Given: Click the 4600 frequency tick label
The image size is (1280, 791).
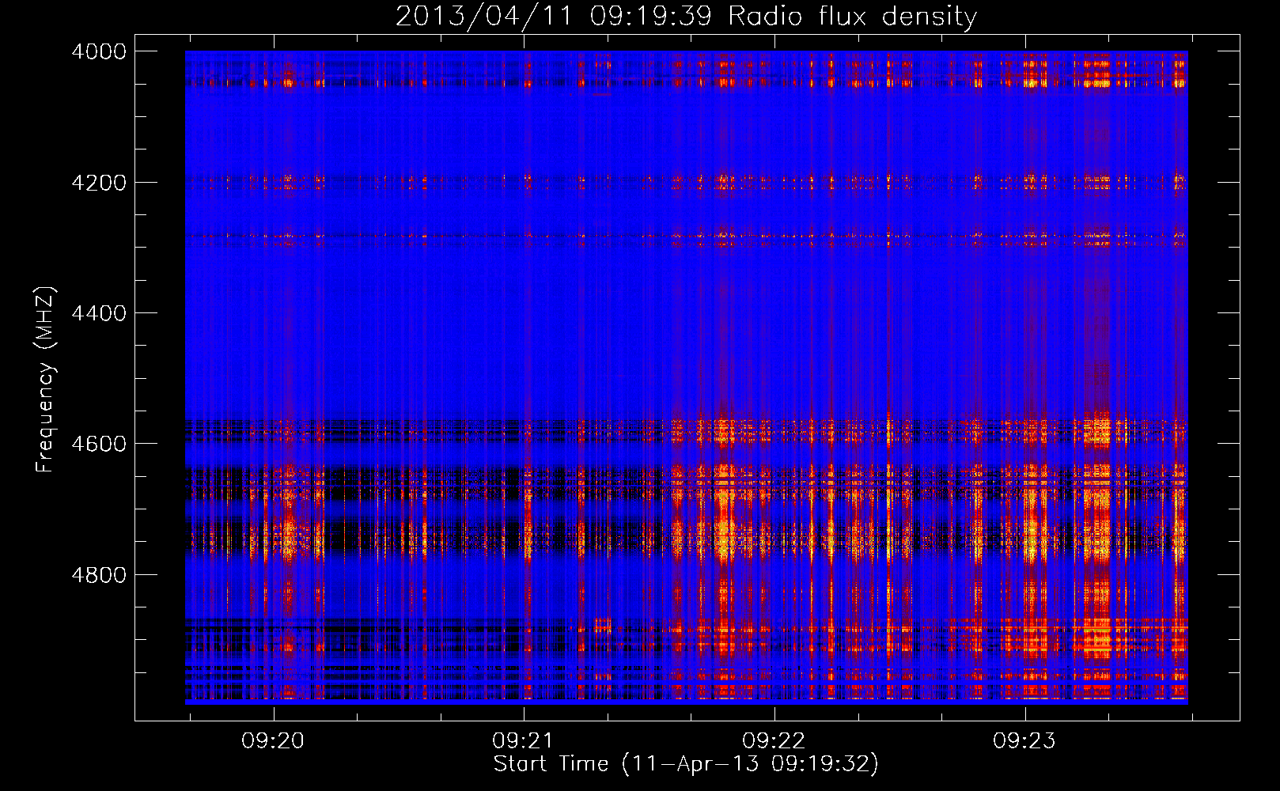Looking at the screenshot, I should 99,444.
